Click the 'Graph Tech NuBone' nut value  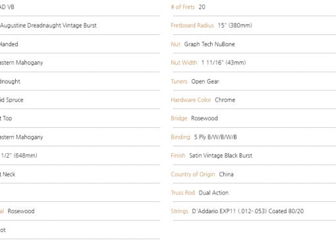(210, 44)
